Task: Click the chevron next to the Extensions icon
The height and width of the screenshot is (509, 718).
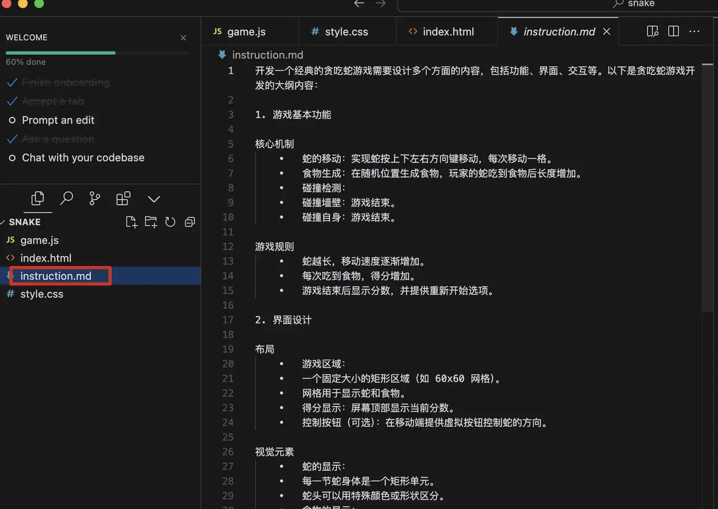Action: point(154,198)
